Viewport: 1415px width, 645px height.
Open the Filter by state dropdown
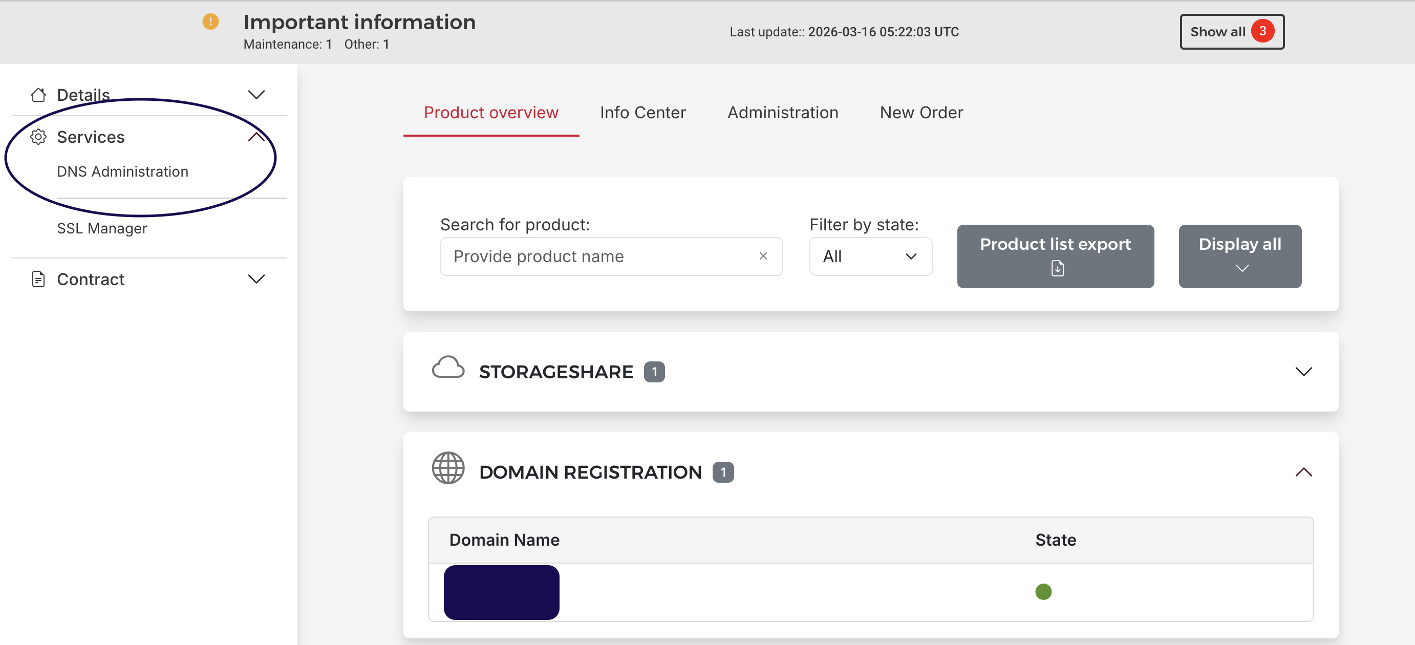[870, 256]
